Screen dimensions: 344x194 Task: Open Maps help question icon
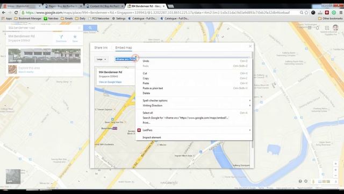(x=300, y=181)
